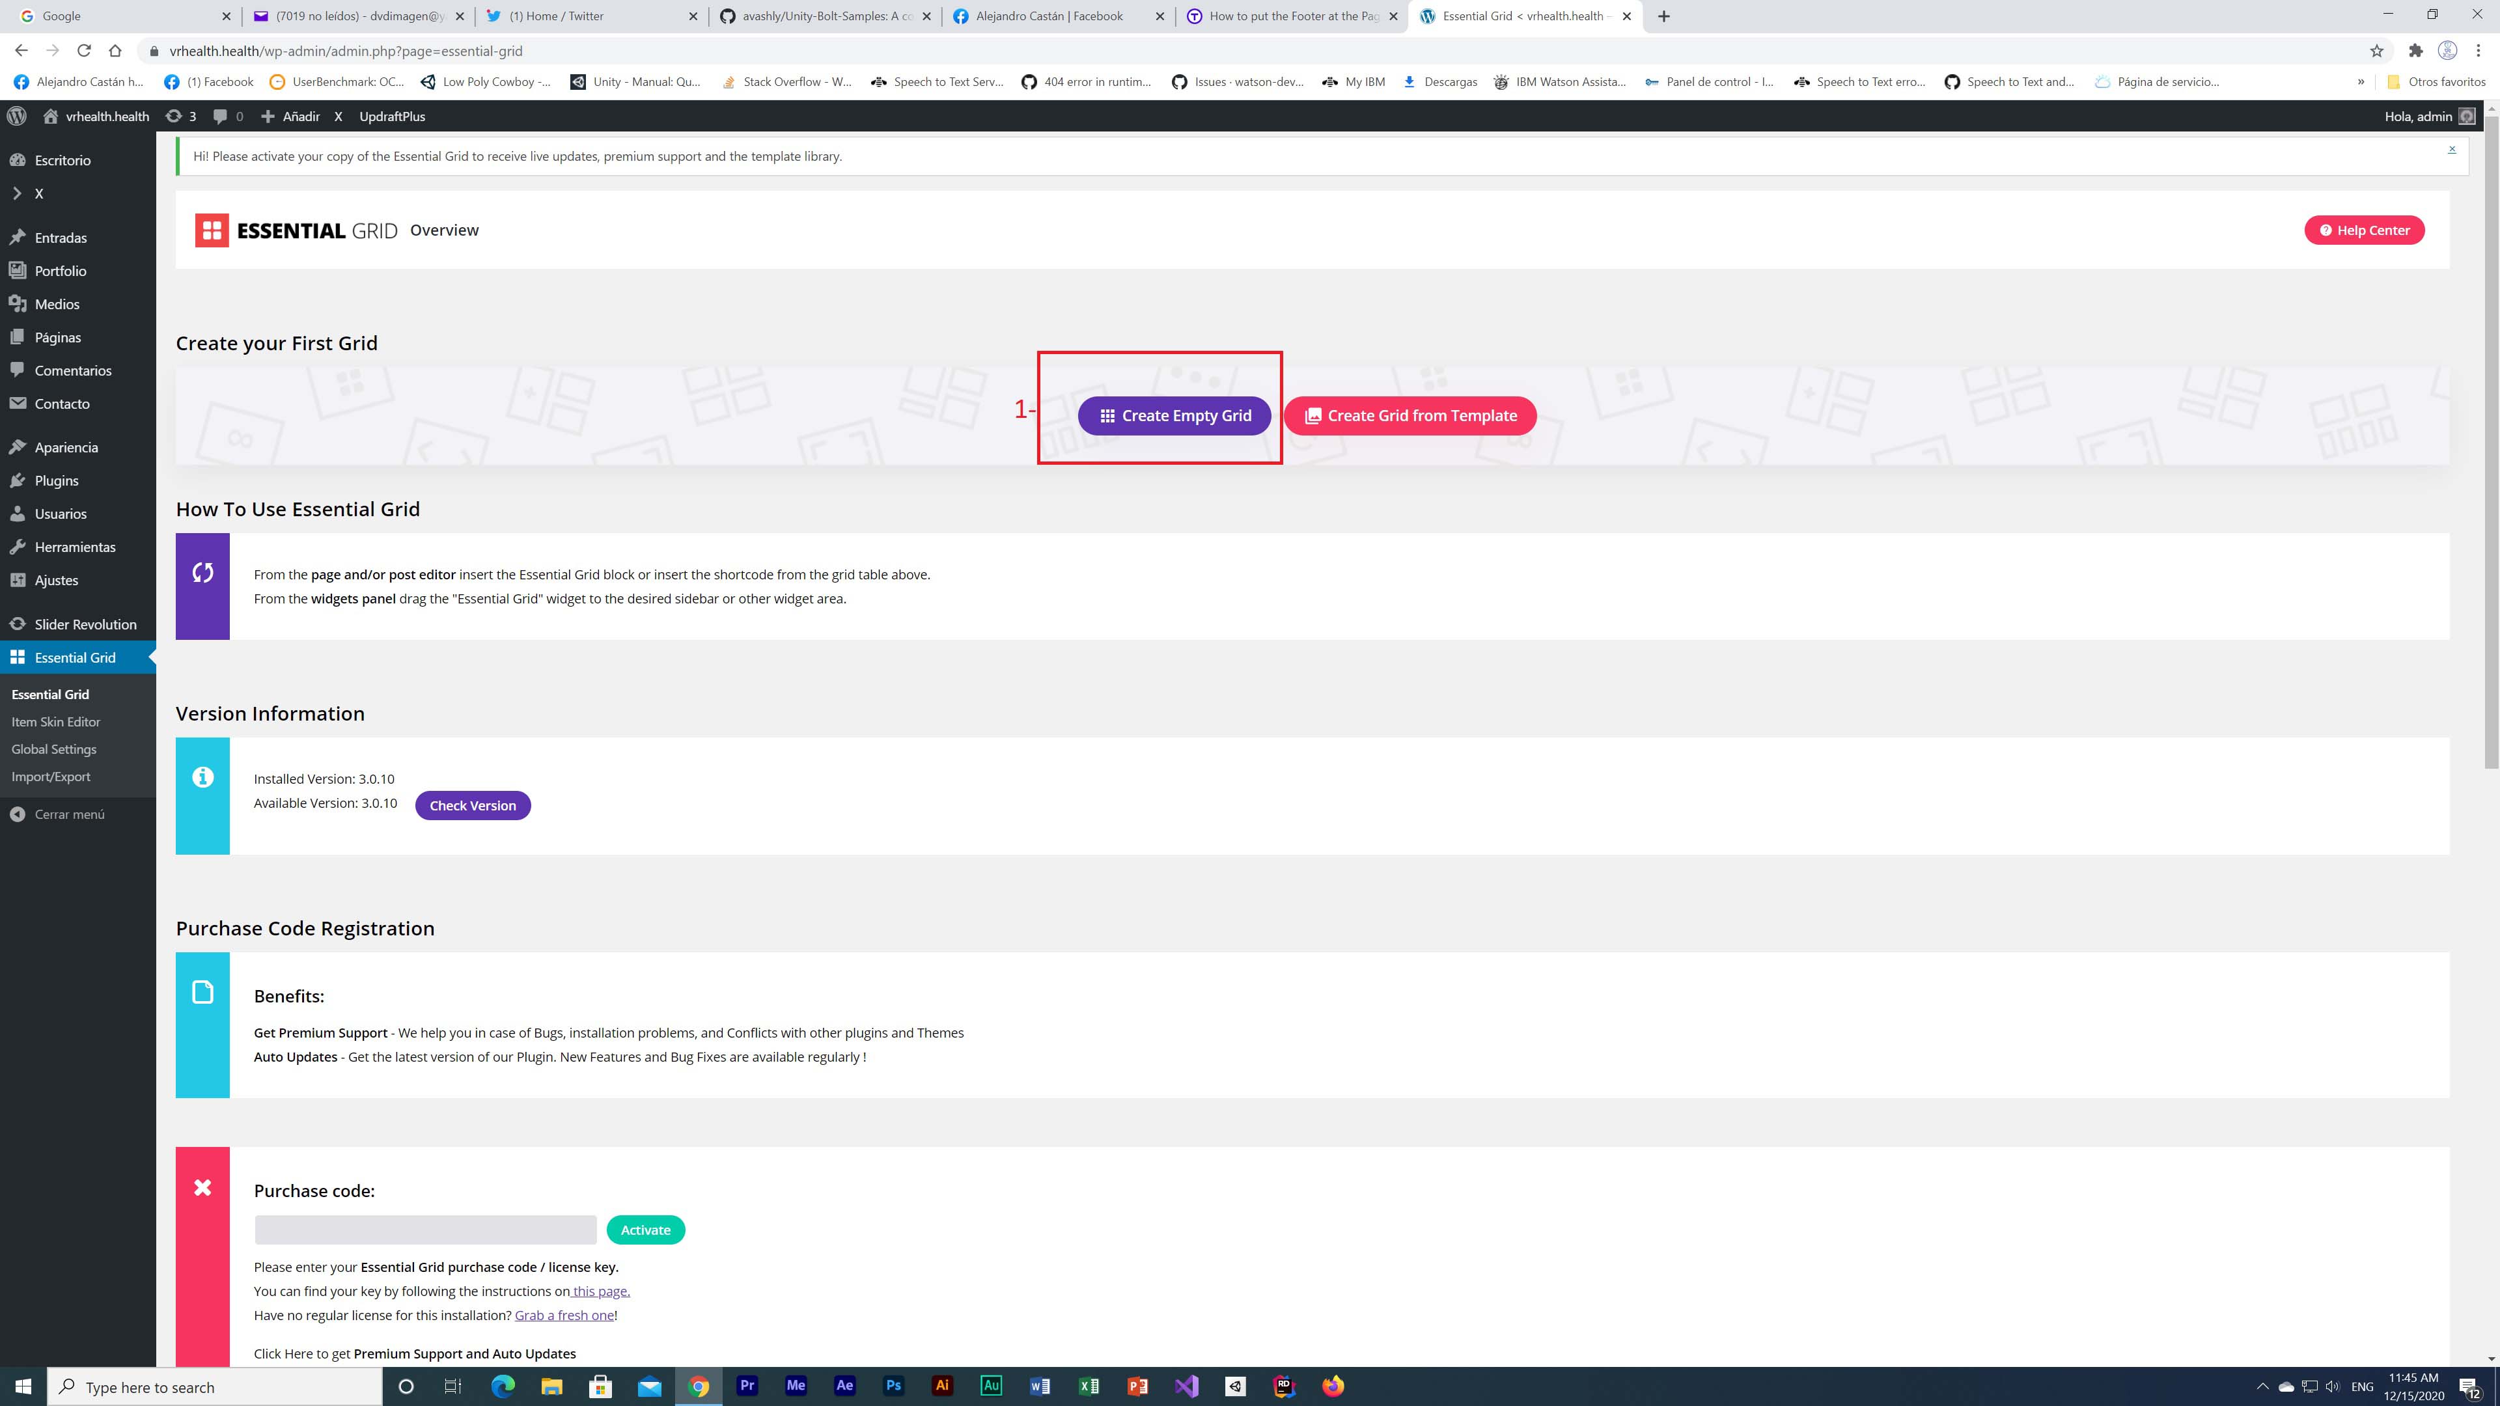Follow the 'this page' link
Screen dimensions: 2500x1406
click(x=601, y=1291)
